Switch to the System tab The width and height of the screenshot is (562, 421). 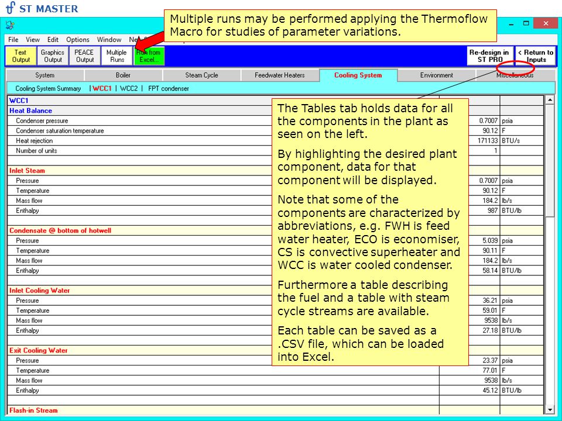[x=45, y=75]
